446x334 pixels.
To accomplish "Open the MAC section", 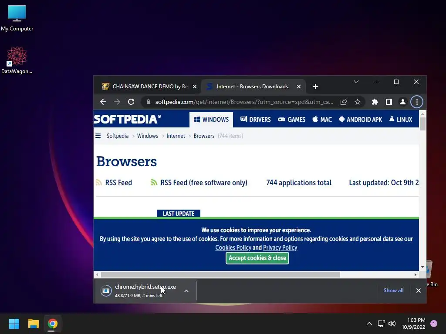I will point(322,120).
